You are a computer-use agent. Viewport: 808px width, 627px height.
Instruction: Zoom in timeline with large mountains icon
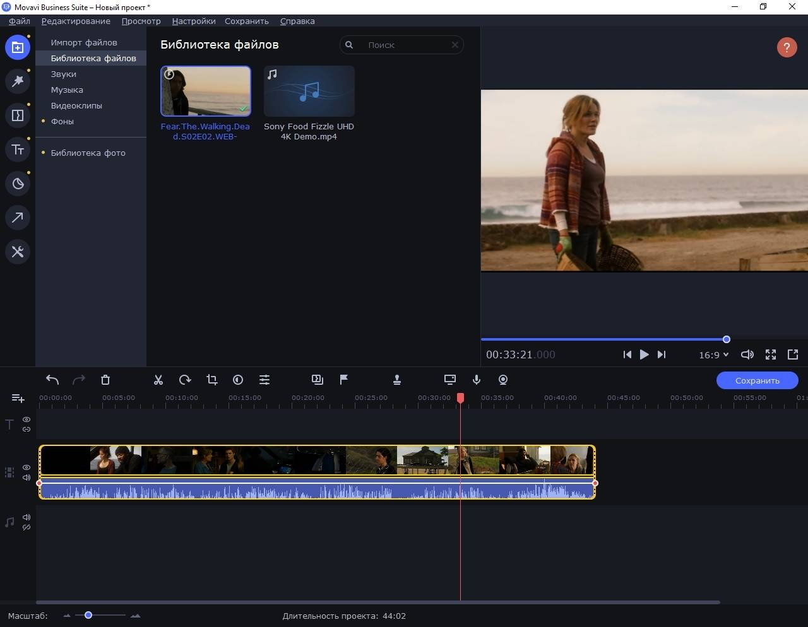(135, 616)
